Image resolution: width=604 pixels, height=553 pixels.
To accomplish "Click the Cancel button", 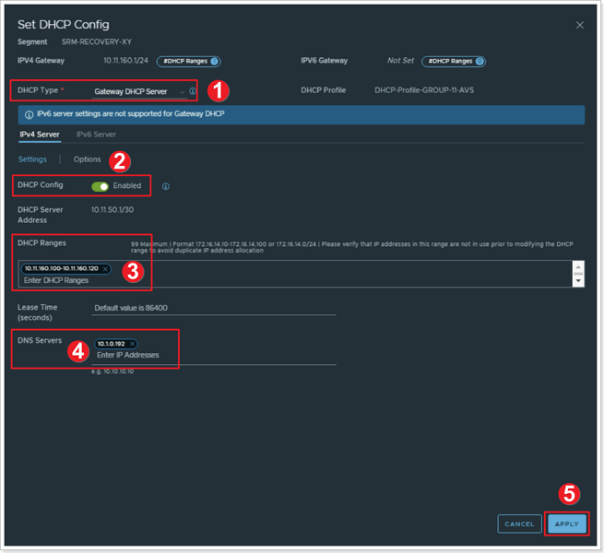I will tap(519, 524).
